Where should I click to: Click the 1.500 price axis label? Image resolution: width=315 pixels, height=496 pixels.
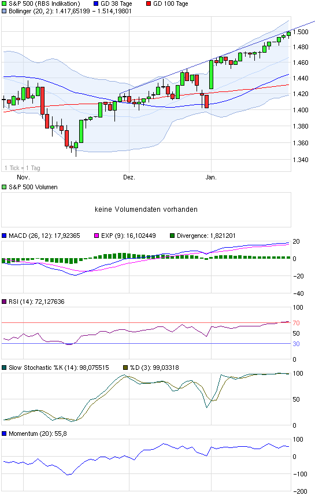point(301,32)
